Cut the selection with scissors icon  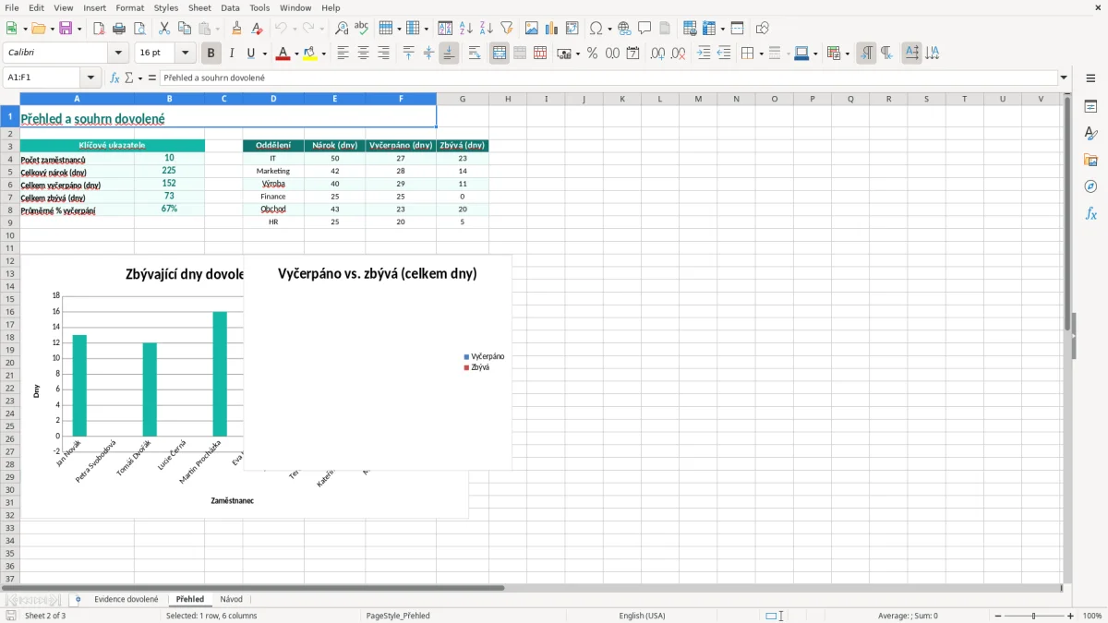click(x=164, y=29)
